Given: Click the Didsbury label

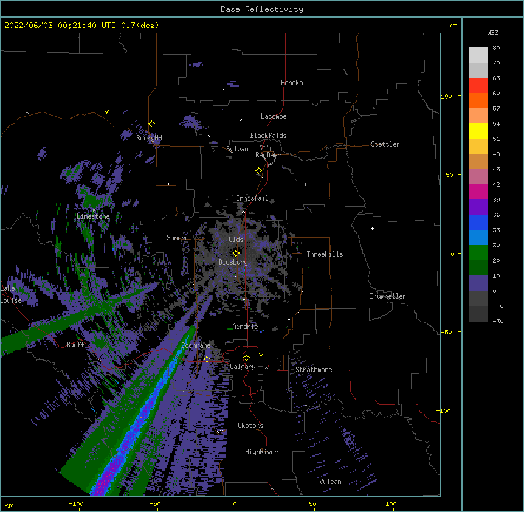Looking at the screenshot, I should point(233,262).
